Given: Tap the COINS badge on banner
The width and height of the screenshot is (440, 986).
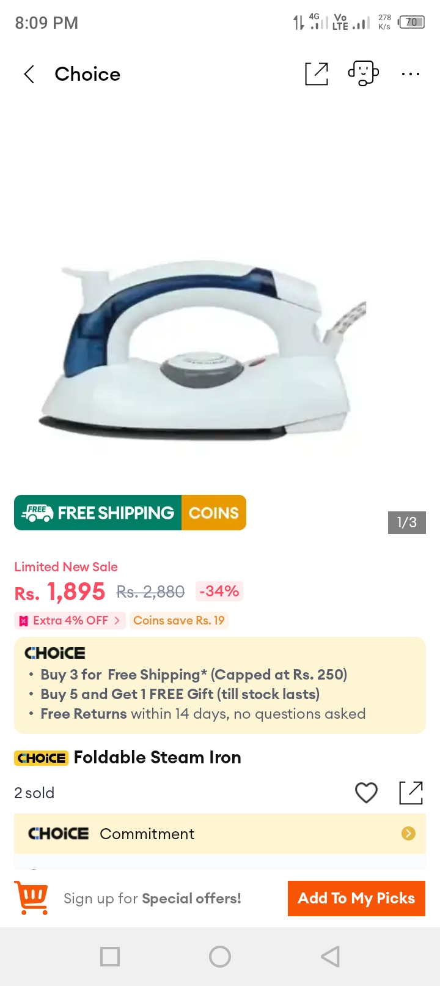Looking at the screenshot, I should tap(214, 513).
